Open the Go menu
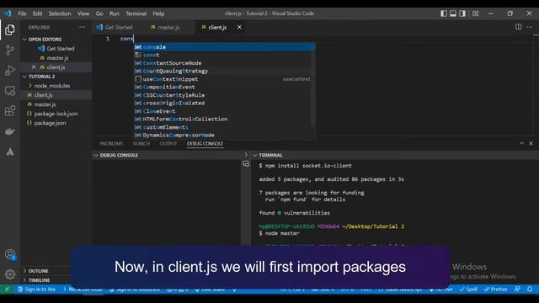539x303 pixels. tap(99, 13)
